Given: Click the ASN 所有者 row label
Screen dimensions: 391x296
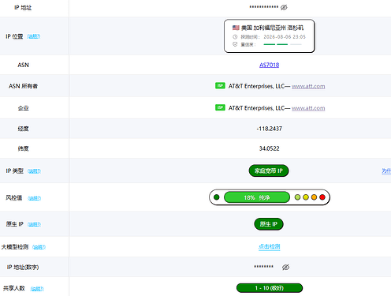Looking at the screenshot, I should pos(23,86).
